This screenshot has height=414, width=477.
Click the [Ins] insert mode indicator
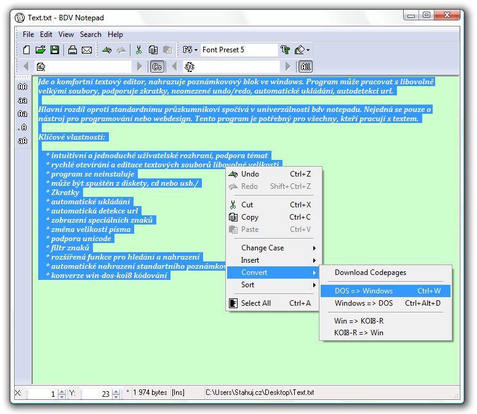(178, 392)
